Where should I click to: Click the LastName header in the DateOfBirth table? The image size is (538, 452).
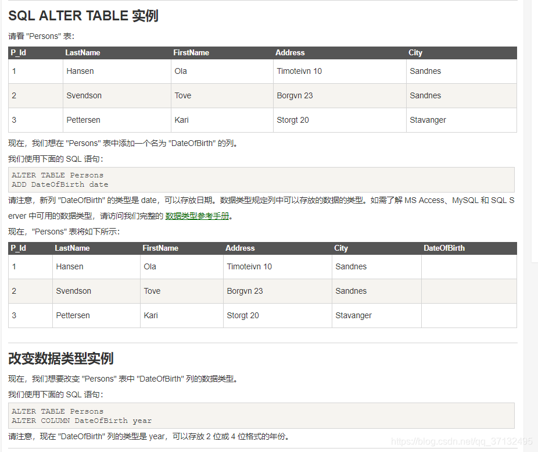click(x=72, y=248)
